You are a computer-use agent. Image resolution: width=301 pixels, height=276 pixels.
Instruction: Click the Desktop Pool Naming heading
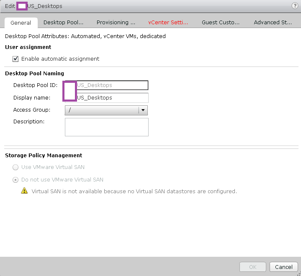click(34, 74)
